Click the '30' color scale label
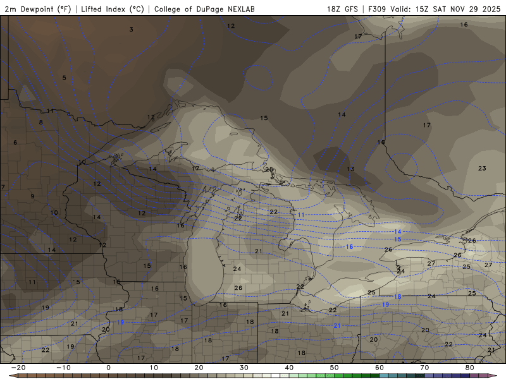The height and width of the screenshot is (379, 506). (x=244, y=368)
